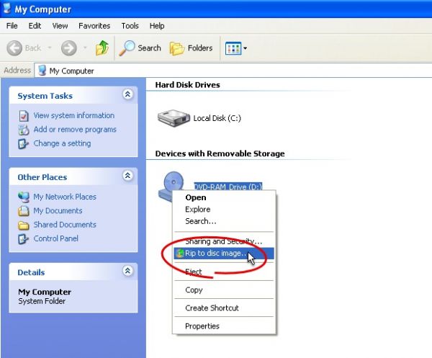Open the Favorites menu
Image resolution: width=432 pixels, height=358 pixels.
click(94, 26)
